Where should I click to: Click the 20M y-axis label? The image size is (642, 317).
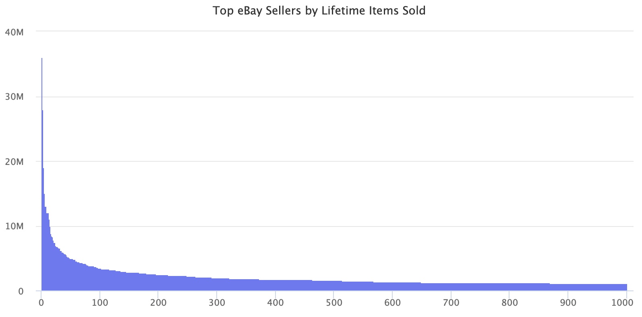[x=14, y=162]
